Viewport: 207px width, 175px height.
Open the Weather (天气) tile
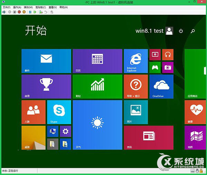tap(97, 125)
